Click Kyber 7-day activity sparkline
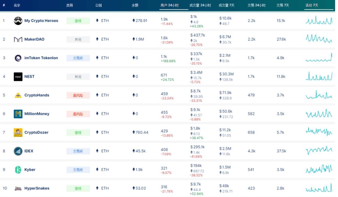 319,169
